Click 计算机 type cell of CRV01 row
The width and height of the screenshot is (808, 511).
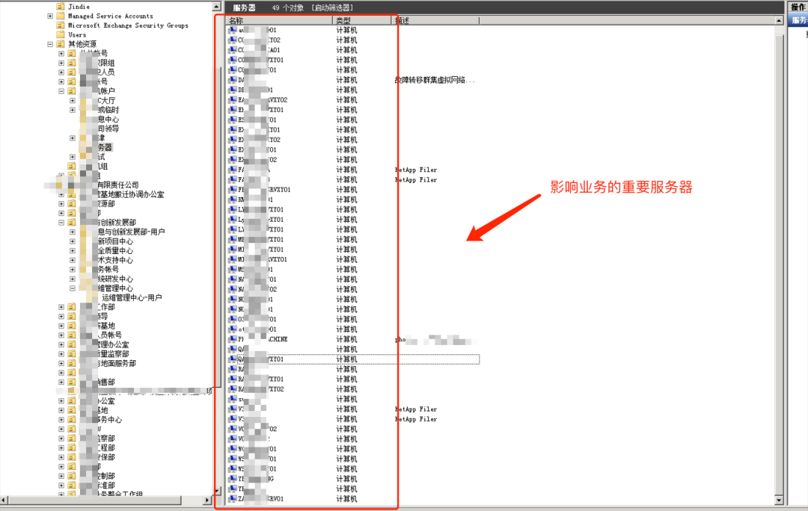pyautogui.click(x=346, y=498)
